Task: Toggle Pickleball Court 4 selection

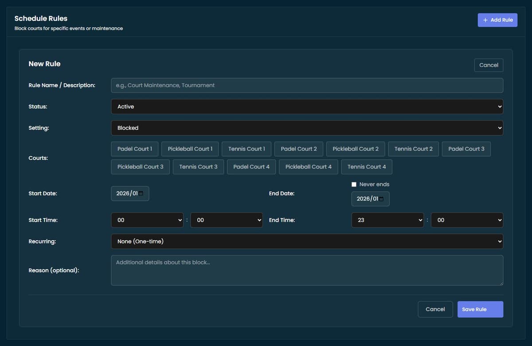Action: (308, 167)
